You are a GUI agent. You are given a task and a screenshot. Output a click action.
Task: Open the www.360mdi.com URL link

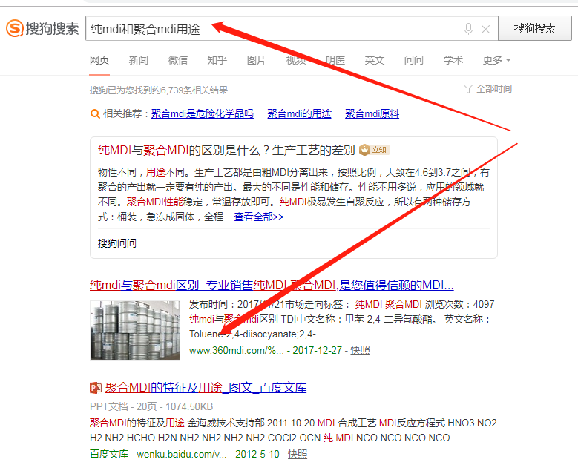click(x=237, y=350)
